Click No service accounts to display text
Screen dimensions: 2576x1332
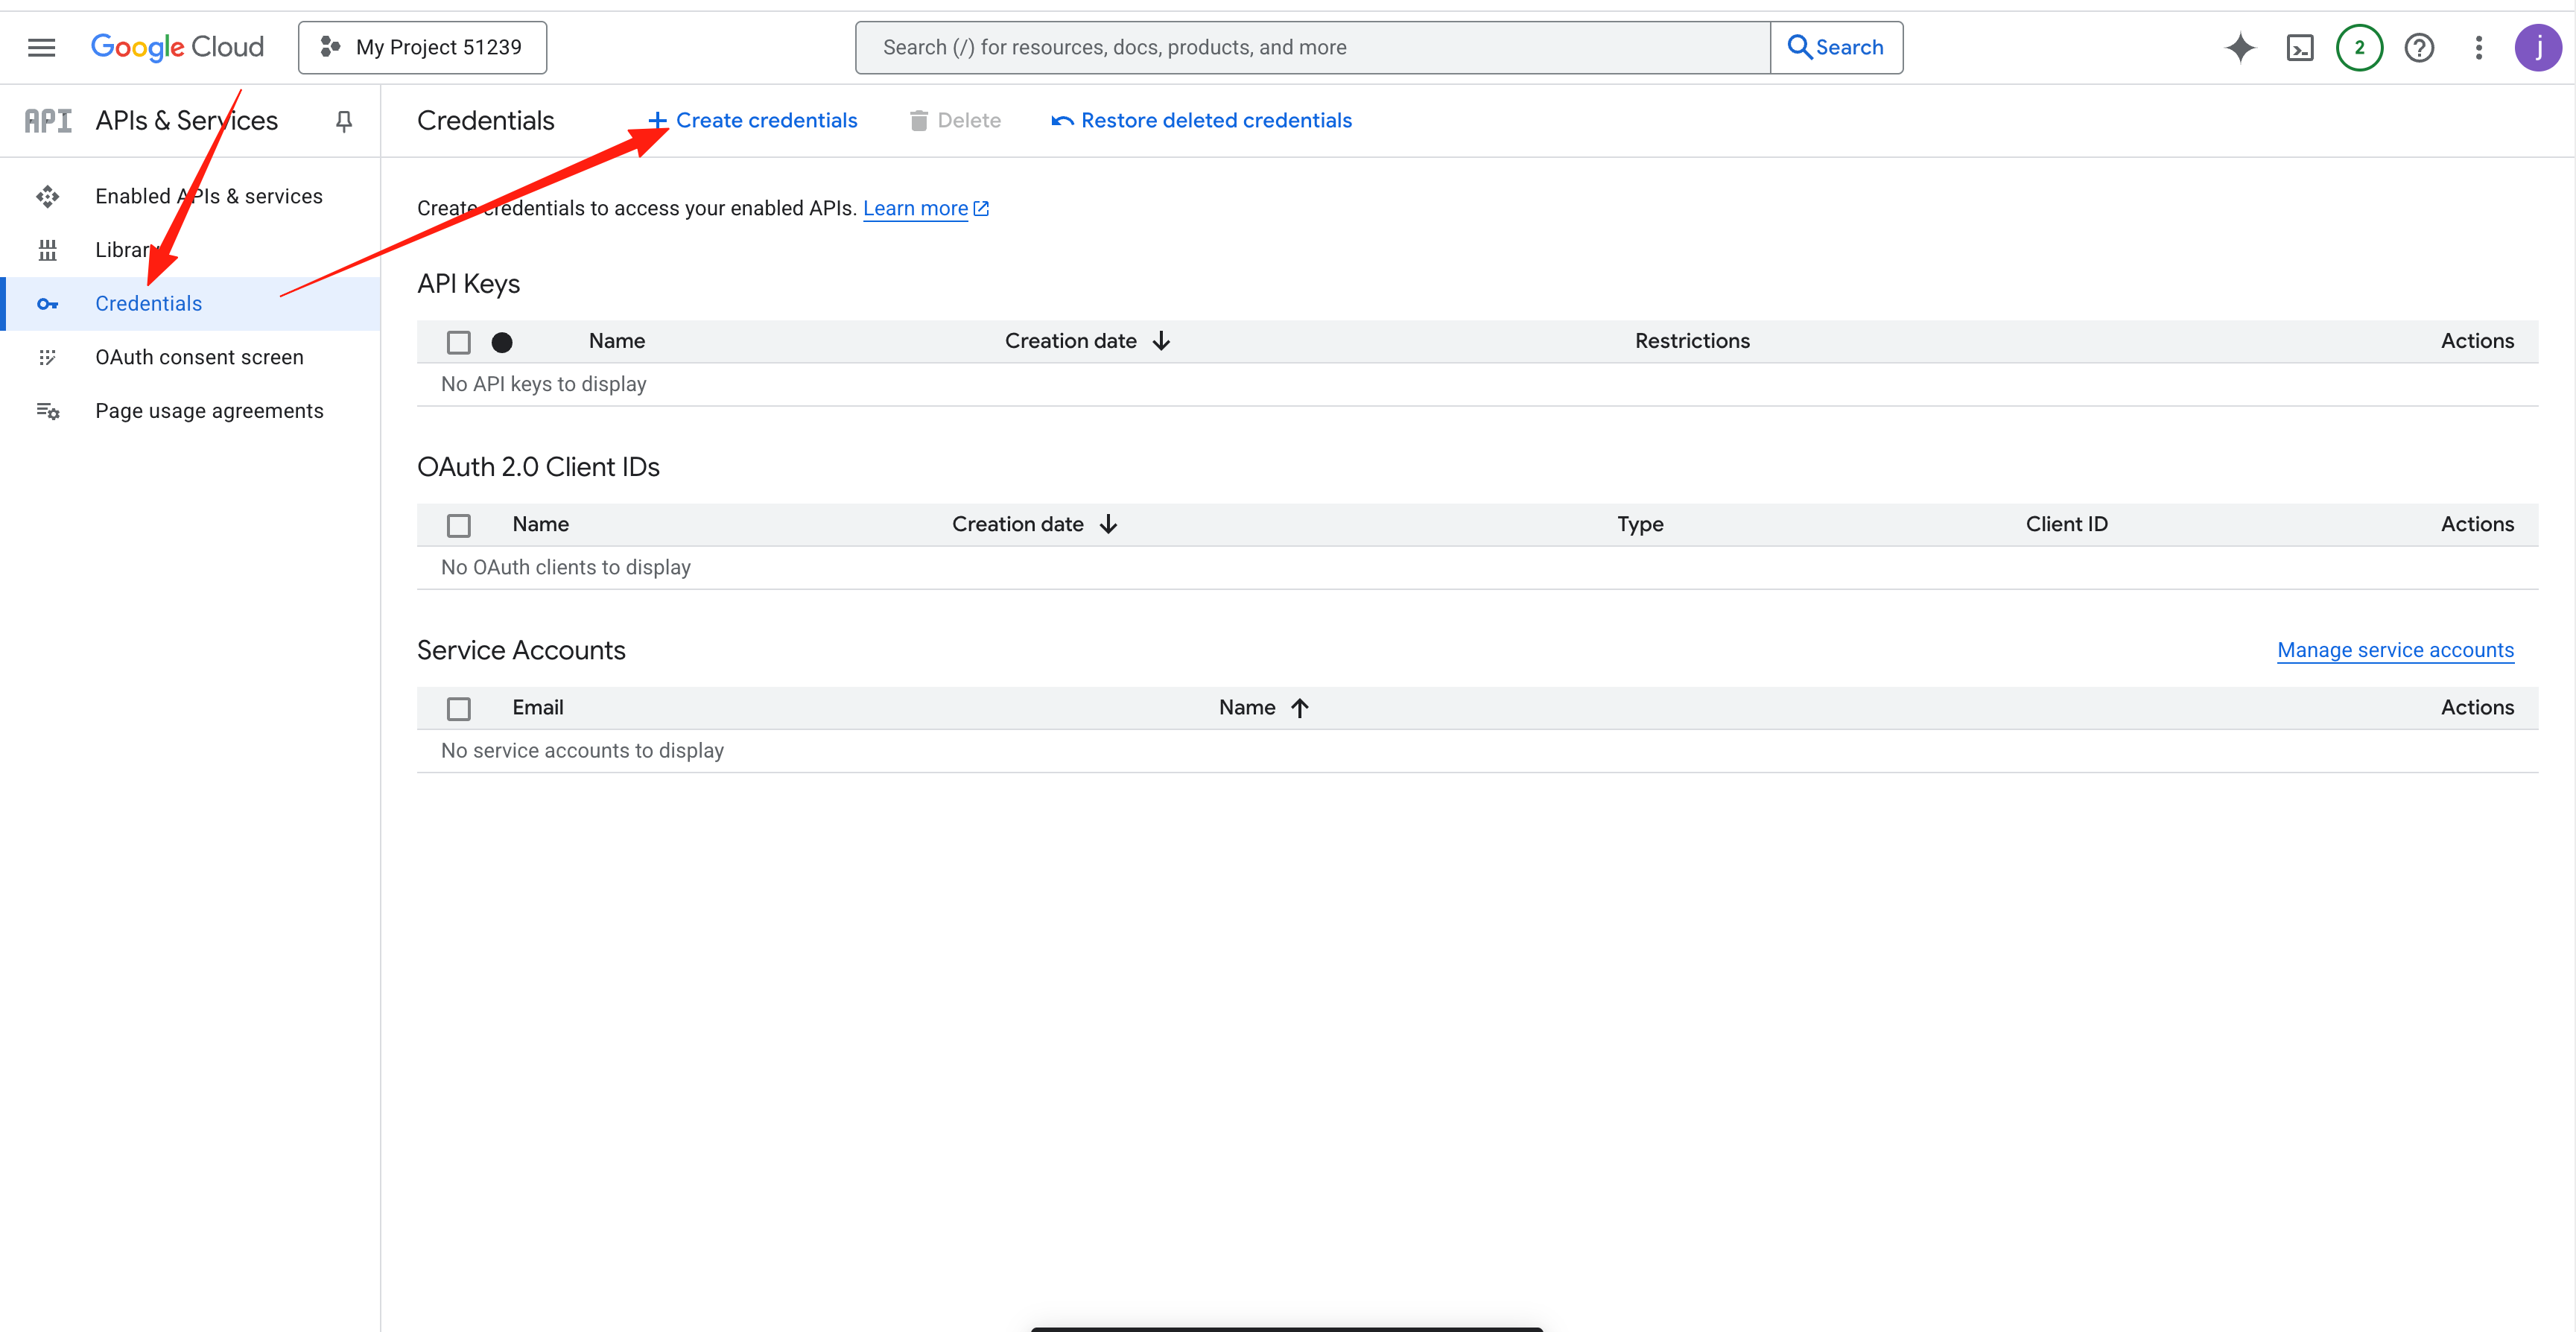[x=582, y=750]
